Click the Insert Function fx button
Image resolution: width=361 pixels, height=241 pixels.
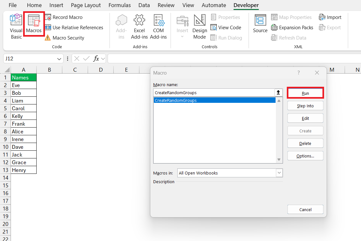[x=96, y=59]
